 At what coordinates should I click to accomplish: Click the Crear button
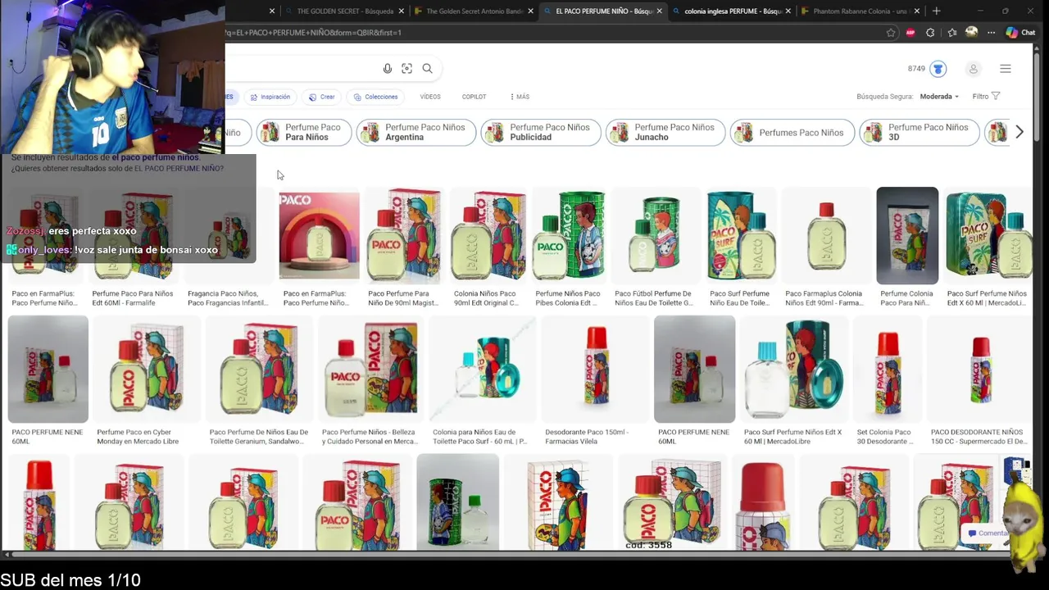[x=321, y=97]
